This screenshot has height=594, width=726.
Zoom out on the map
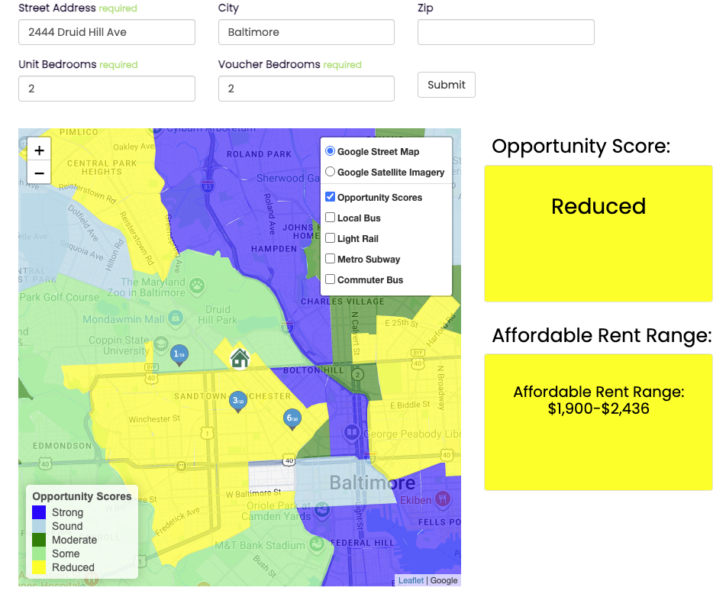click(x=39, y=173)
